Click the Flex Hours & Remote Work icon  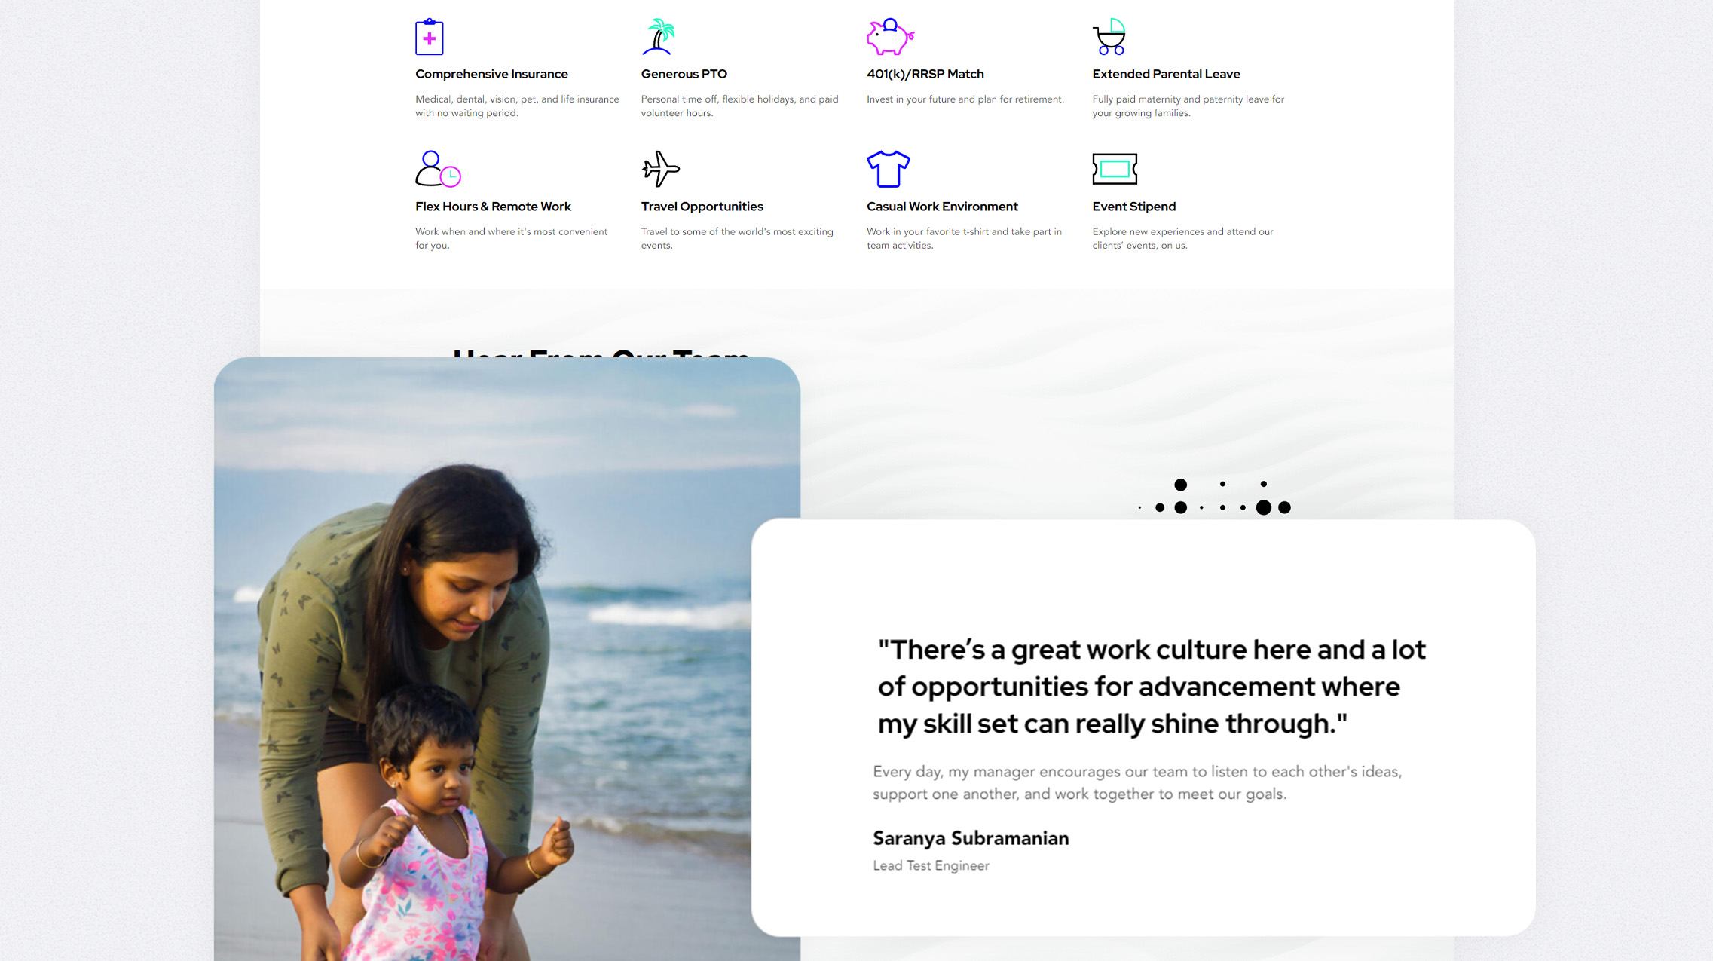click(436, 170)
